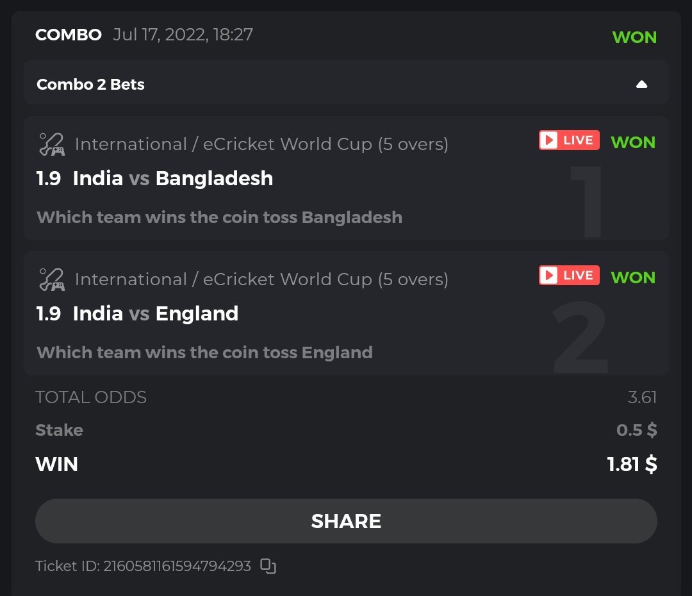Click the 1.81 $ win amount
Viewport: 692px width, 596px height.
632,464
